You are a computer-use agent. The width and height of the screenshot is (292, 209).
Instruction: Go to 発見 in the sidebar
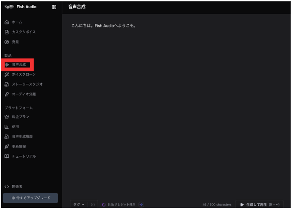coord(15,42)
